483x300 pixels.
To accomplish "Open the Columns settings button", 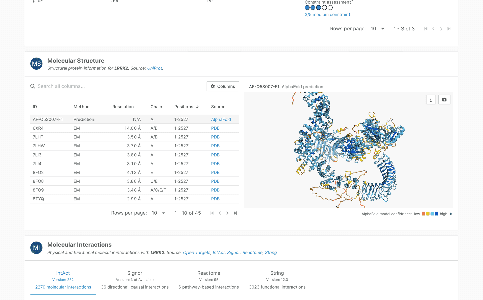I will (223, 86).
